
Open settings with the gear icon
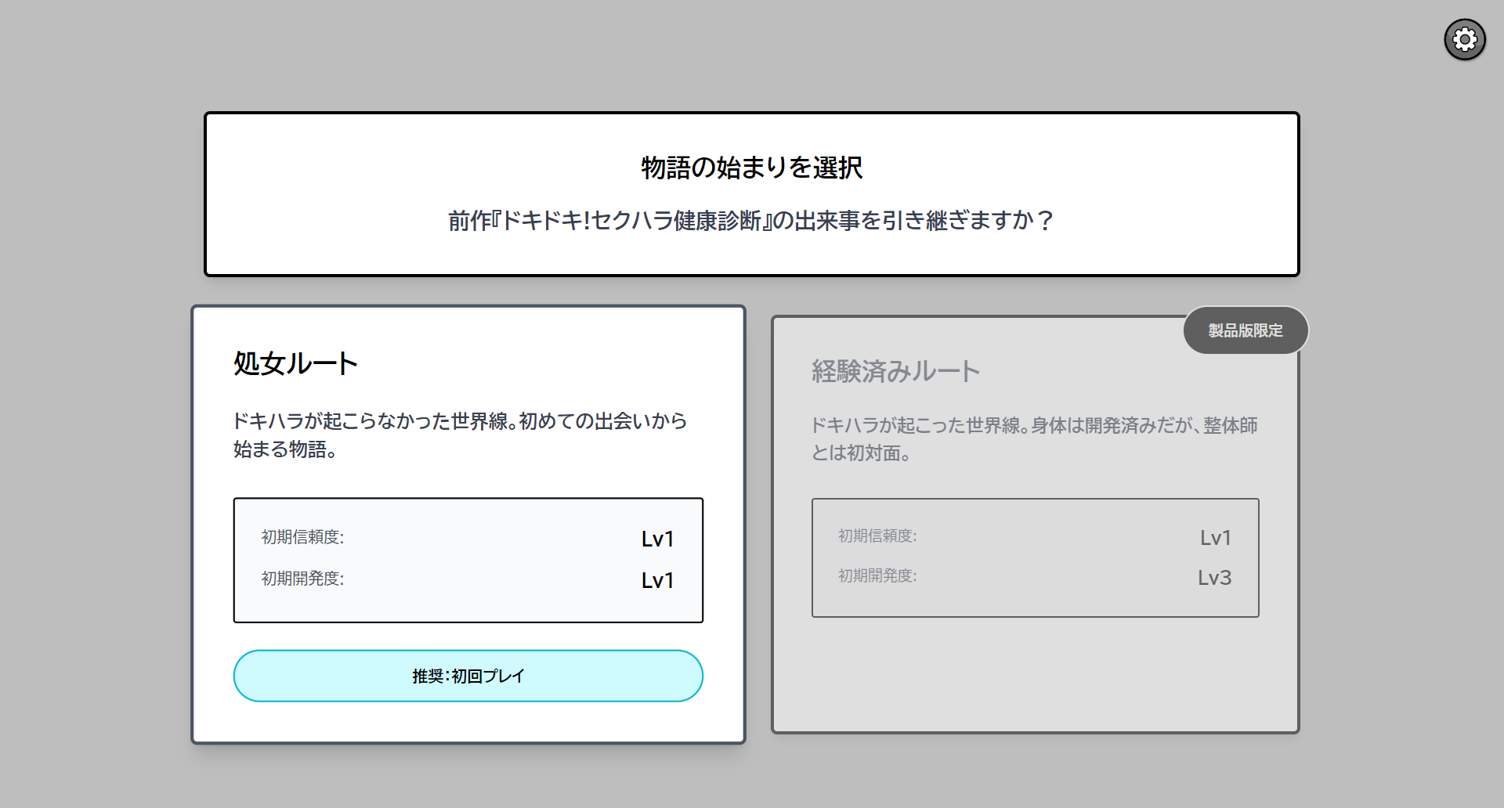(1464, 40)
